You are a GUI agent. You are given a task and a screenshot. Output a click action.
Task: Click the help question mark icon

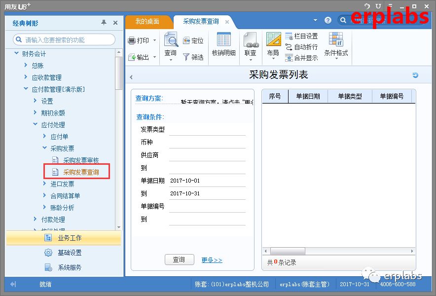point(328,20)
